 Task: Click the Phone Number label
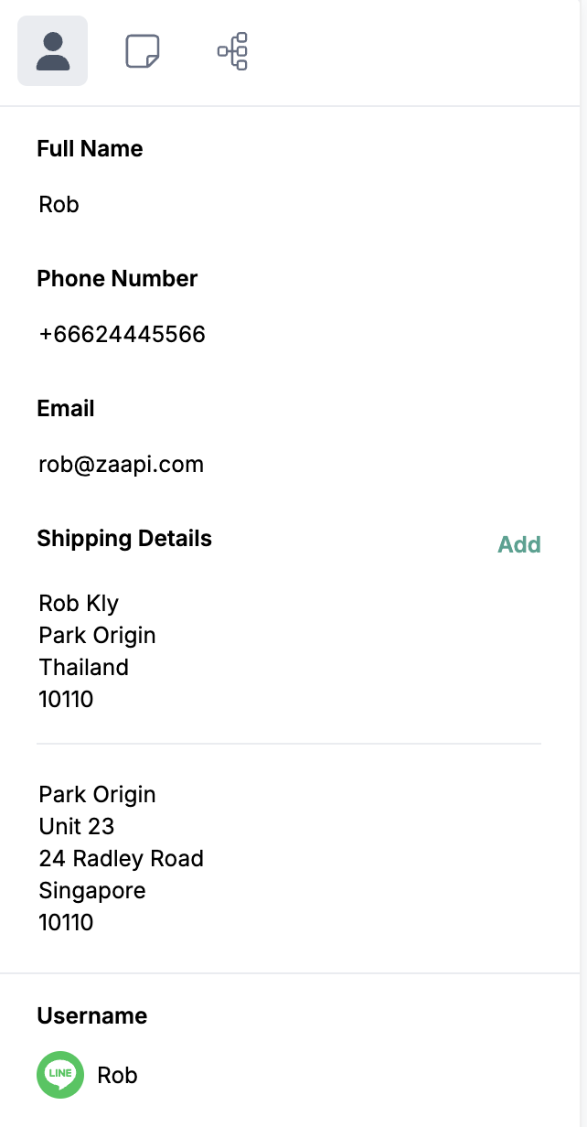tap(117, 279)
